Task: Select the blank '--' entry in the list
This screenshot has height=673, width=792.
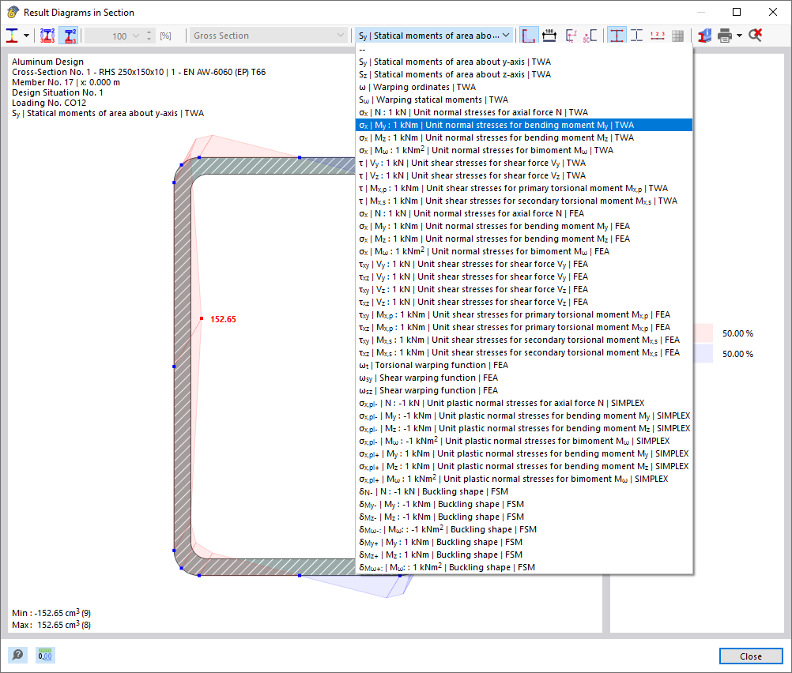Action: click(524, 50)
